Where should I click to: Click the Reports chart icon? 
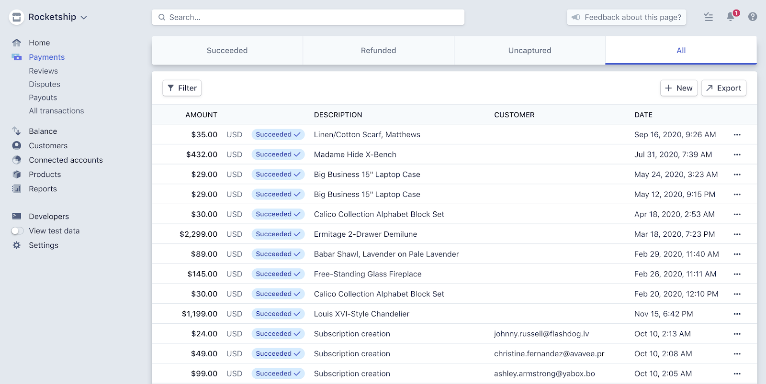17,189
